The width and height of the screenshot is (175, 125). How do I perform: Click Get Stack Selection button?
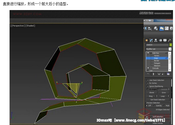158,100
